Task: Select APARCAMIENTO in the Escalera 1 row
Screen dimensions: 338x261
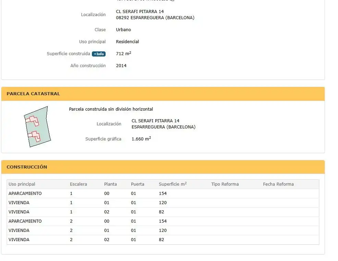Action: (25, 194)
